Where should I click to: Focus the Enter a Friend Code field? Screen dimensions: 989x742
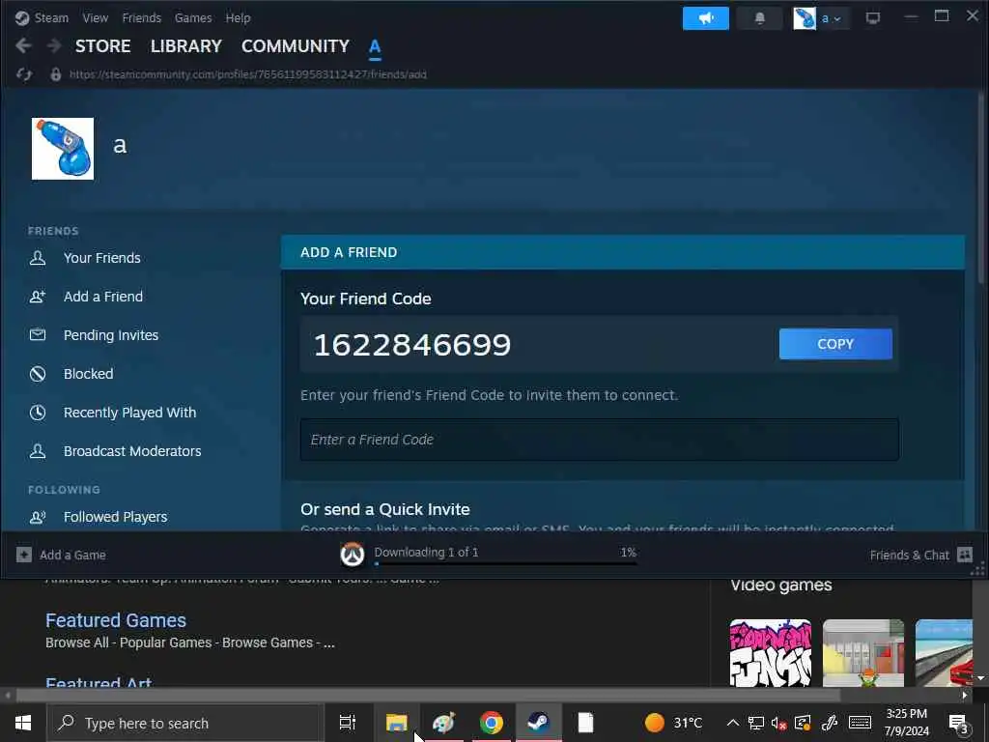(600, 440)
